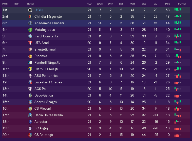Click the Aerostar club crest

(x=30, y=122)
